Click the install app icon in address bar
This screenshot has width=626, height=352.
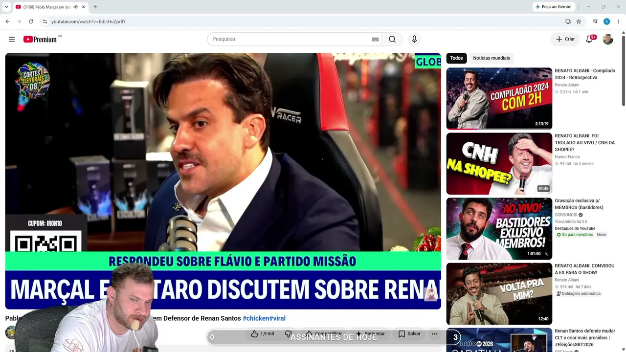tap(568, 22)
